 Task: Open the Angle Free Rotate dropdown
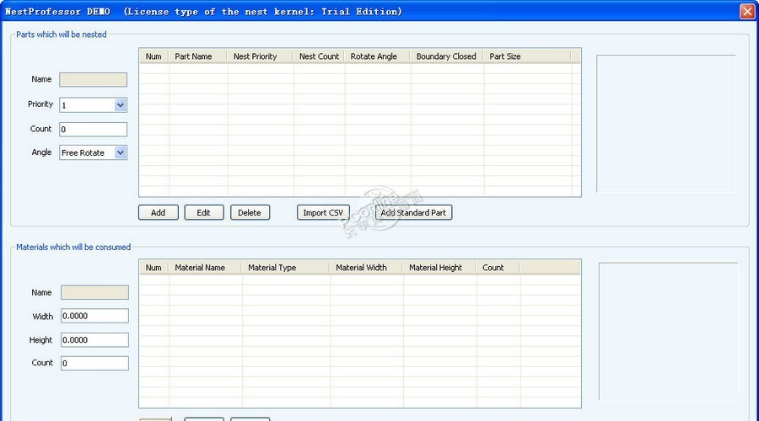pyautogui.click(x=121, y=152)
